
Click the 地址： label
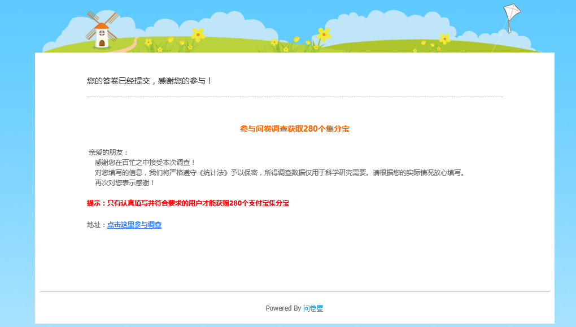(x=97, y=224)
